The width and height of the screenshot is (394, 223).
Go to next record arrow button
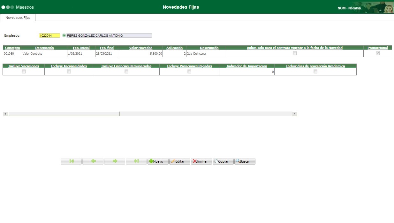pyautogui.click(x=115, y=161)
